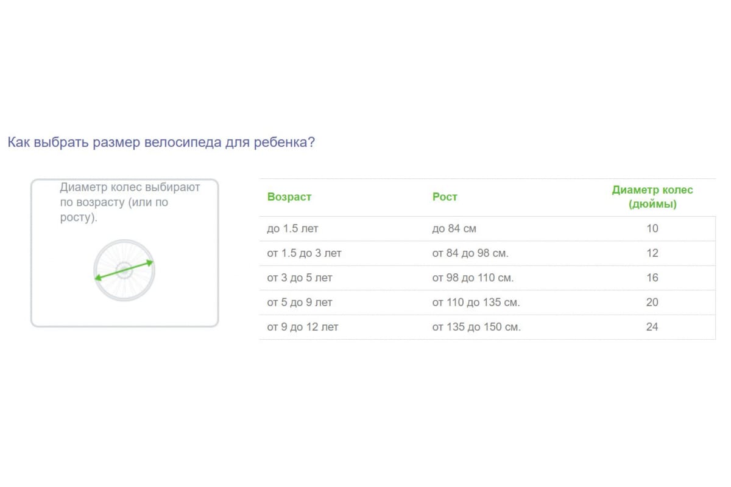This screenshot has width=731, height=487.
Task: Select the 'от 3 до 5 лет' cell
Action: 300,278
